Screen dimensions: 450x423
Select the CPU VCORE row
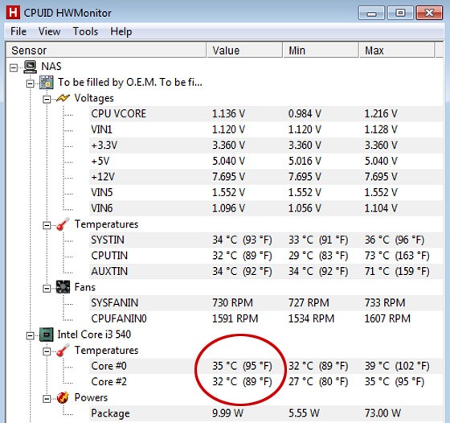[x=266, y=113]
